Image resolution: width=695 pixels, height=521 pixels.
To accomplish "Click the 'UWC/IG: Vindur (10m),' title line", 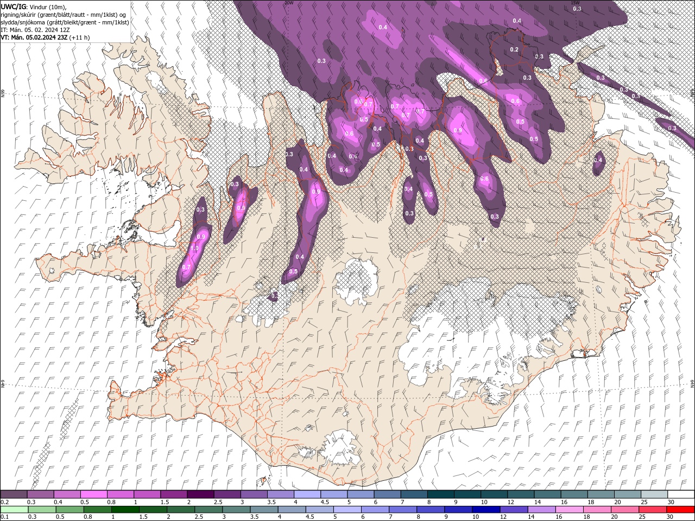I will tap(33, 7).
